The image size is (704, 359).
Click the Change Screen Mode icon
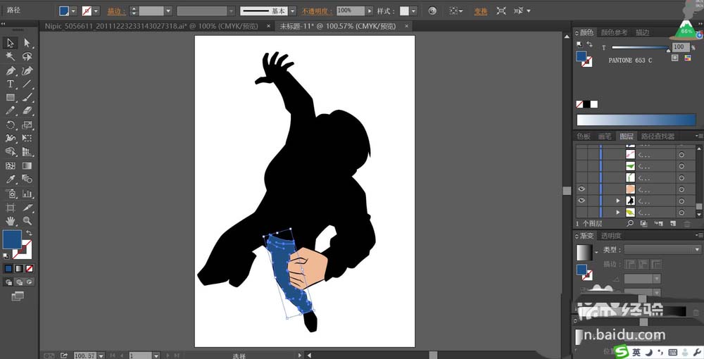click(x=17, y=296)
